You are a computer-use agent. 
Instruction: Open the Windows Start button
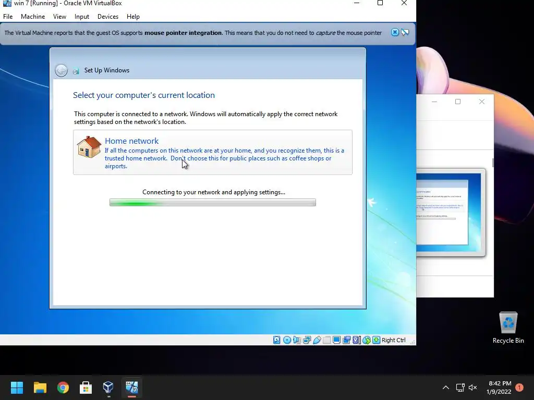click(17, 387)
